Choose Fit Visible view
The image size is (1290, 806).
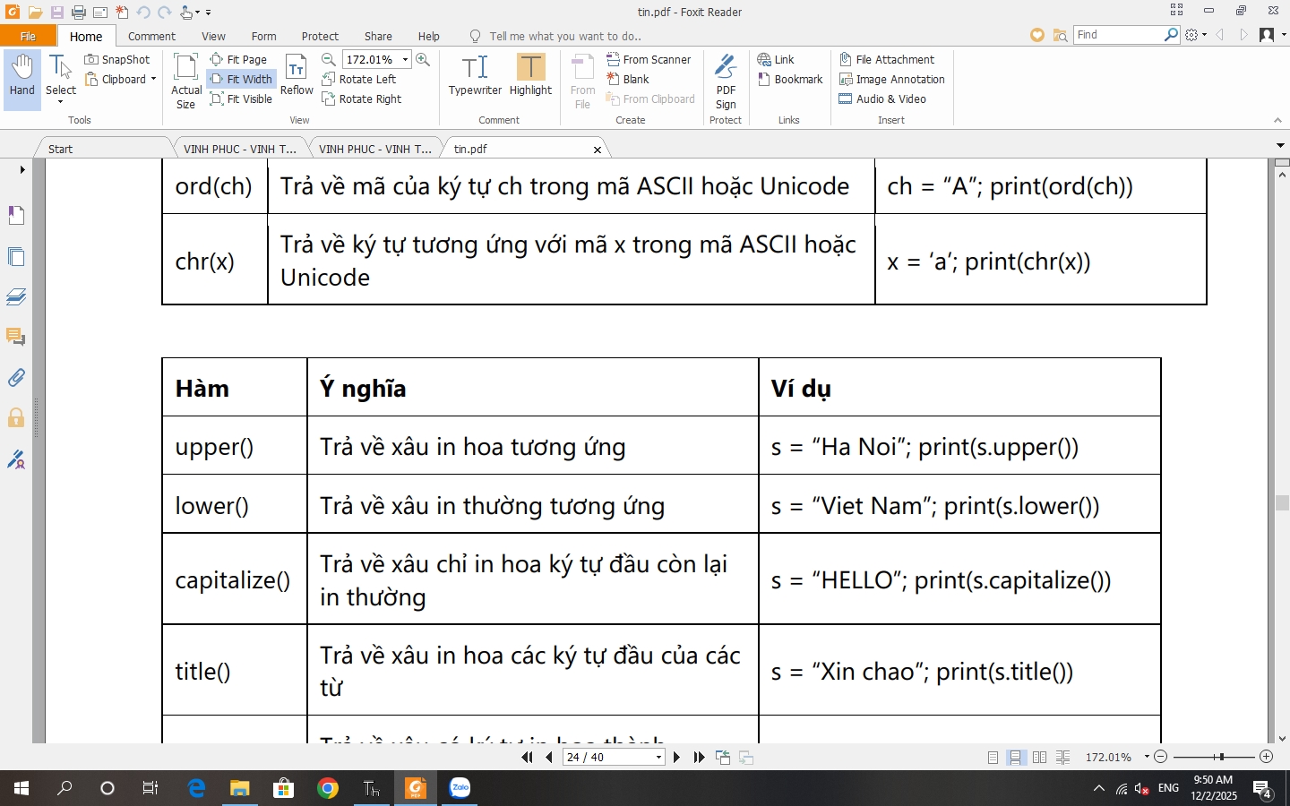coord(240,99)
